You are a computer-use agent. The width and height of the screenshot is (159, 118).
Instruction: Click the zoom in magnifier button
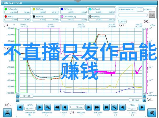pos(48,107)
